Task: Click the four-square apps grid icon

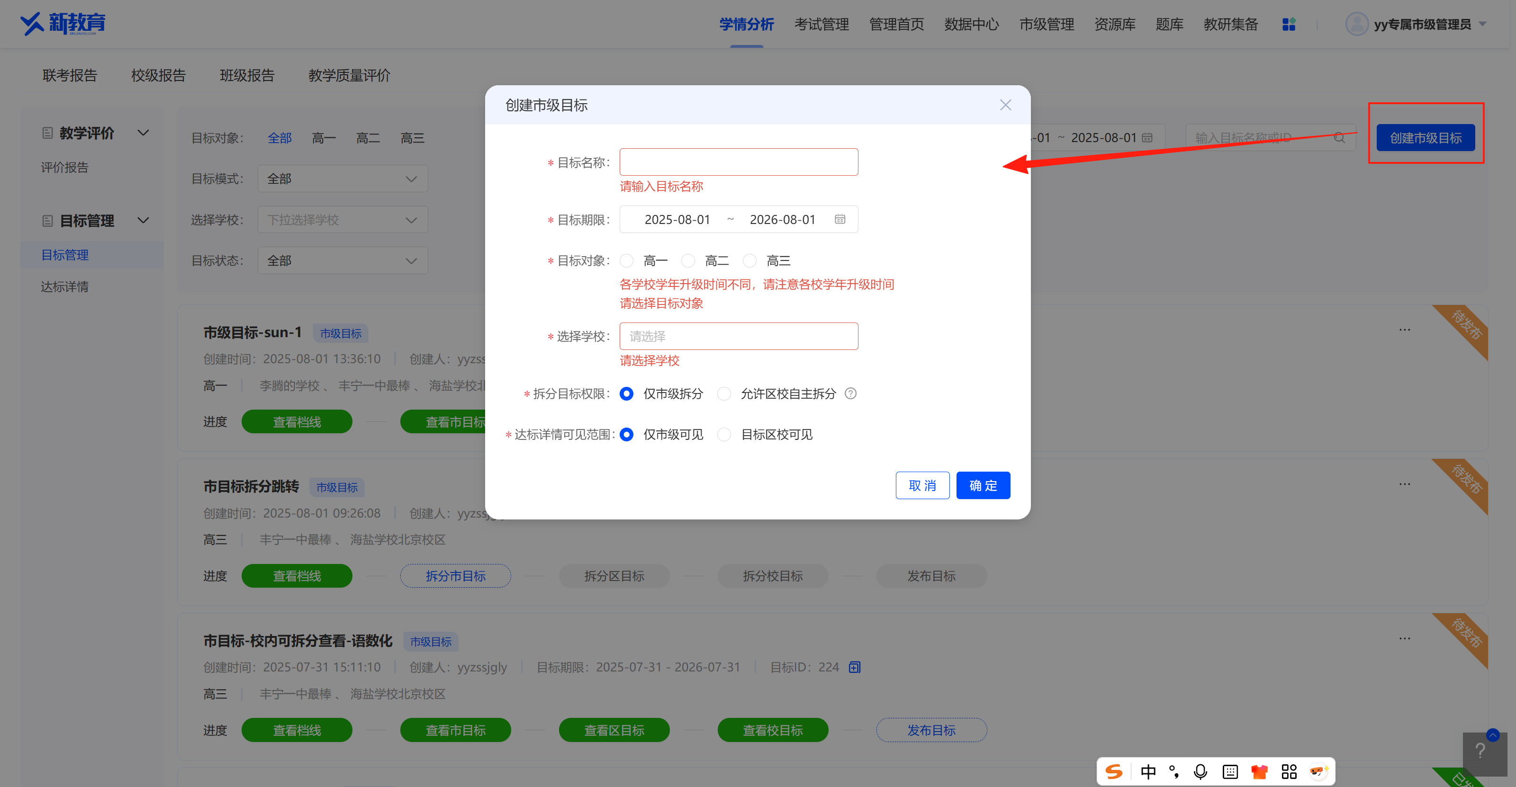Action: click(x=1288, y=24)
